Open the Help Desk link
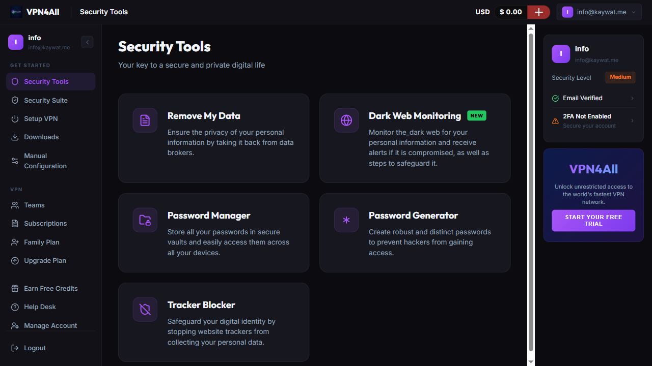The width and height of the screenshot is (652, 366). coord(51,307)
